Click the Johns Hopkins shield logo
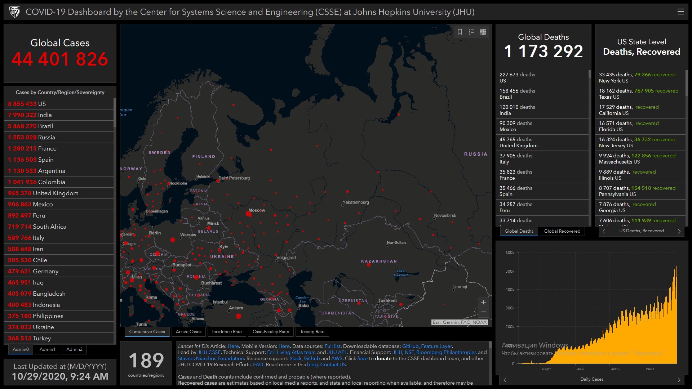The height and width of the screenshot is (389, 692). point(15,12)
